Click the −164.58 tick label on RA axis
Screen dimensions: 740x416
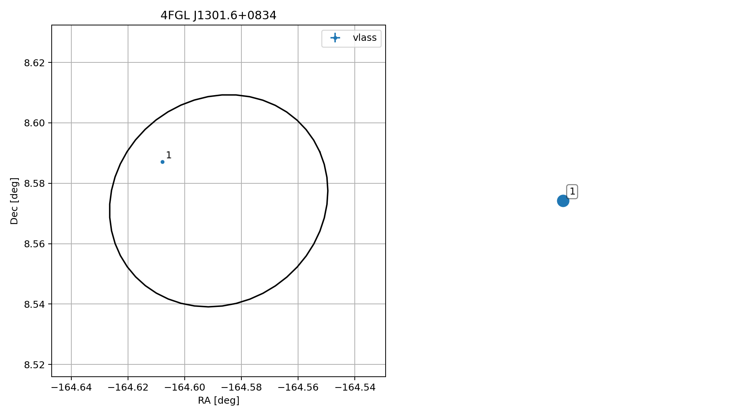point(241,387)
